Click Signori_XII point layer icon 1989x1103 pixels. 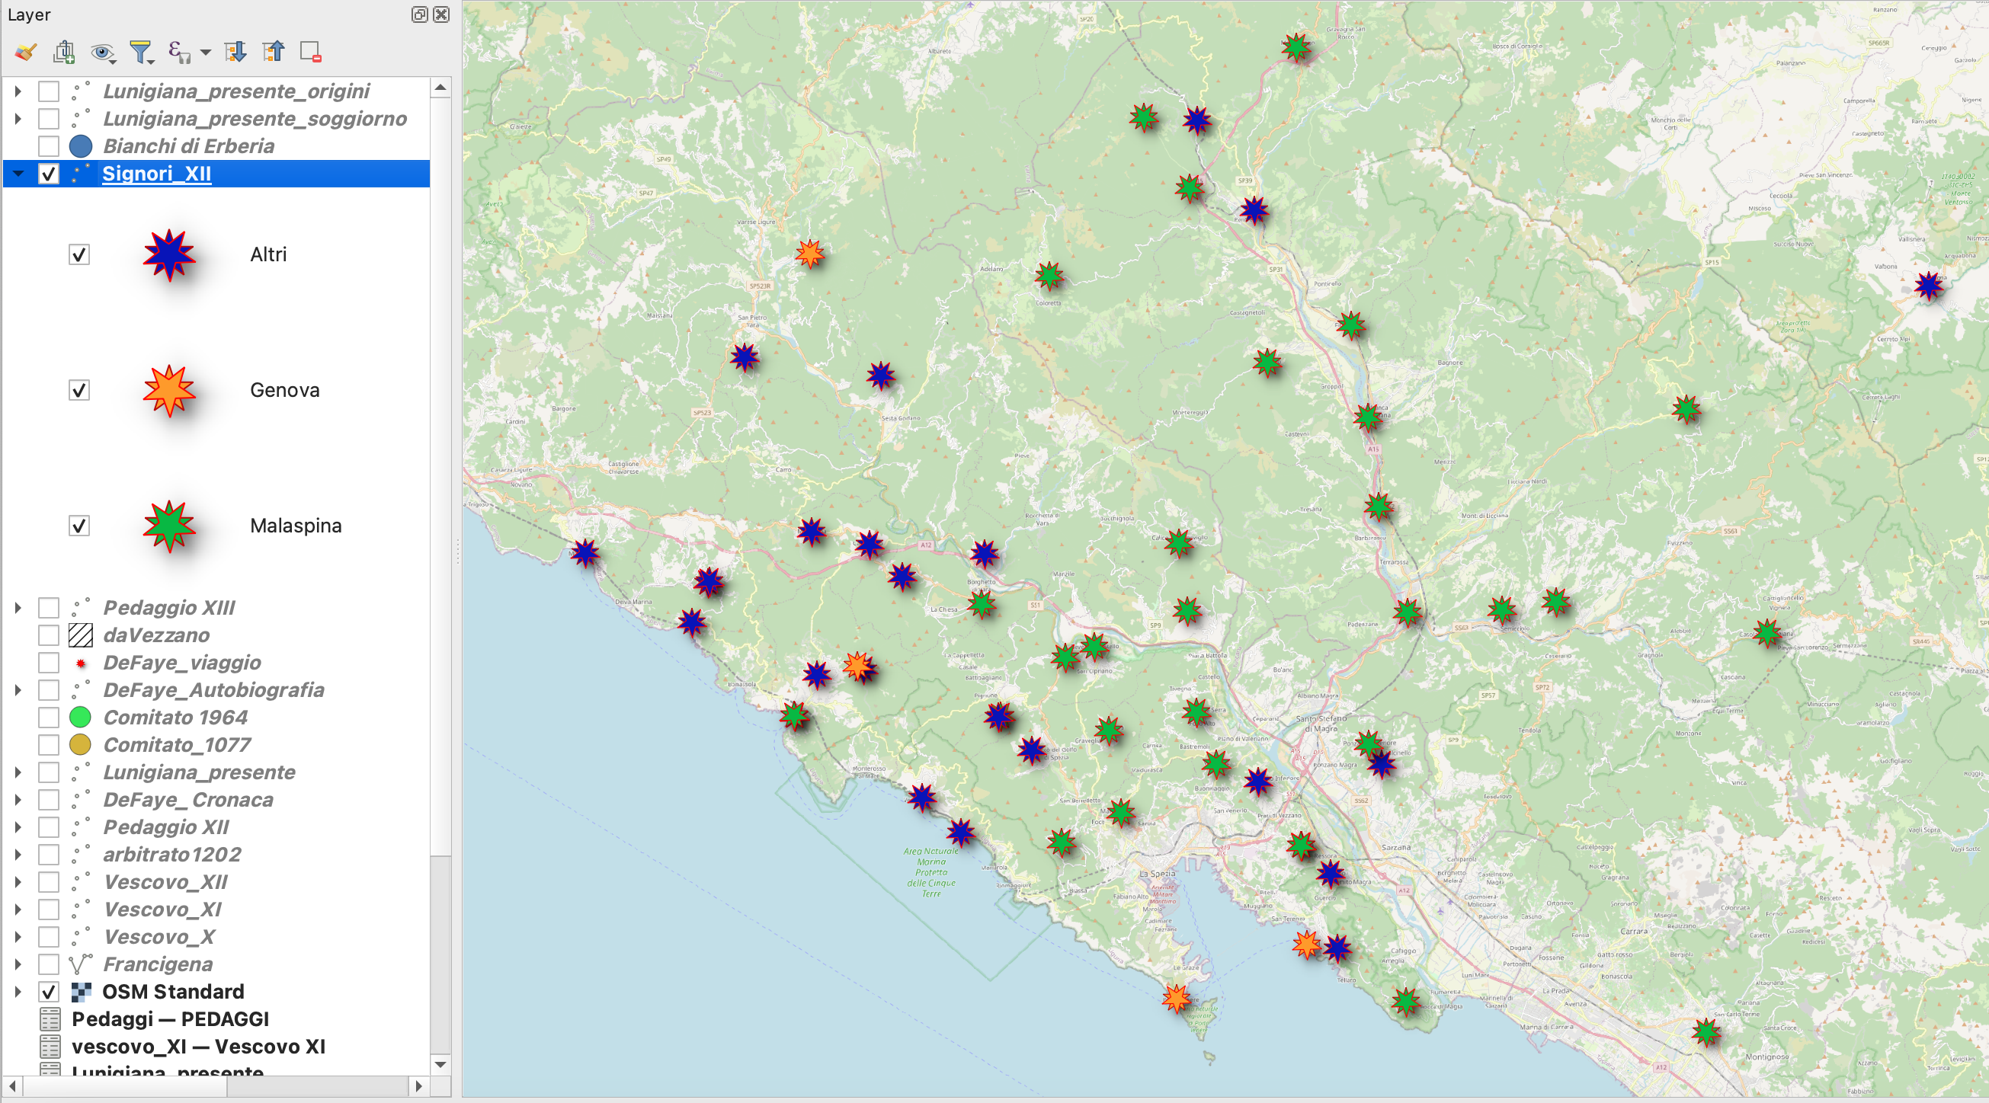80,174
